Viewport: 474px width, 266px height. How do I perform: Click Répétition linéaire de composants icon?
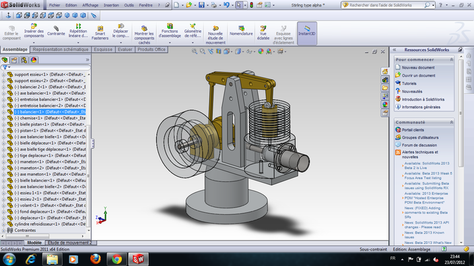(x=78, y=26)
